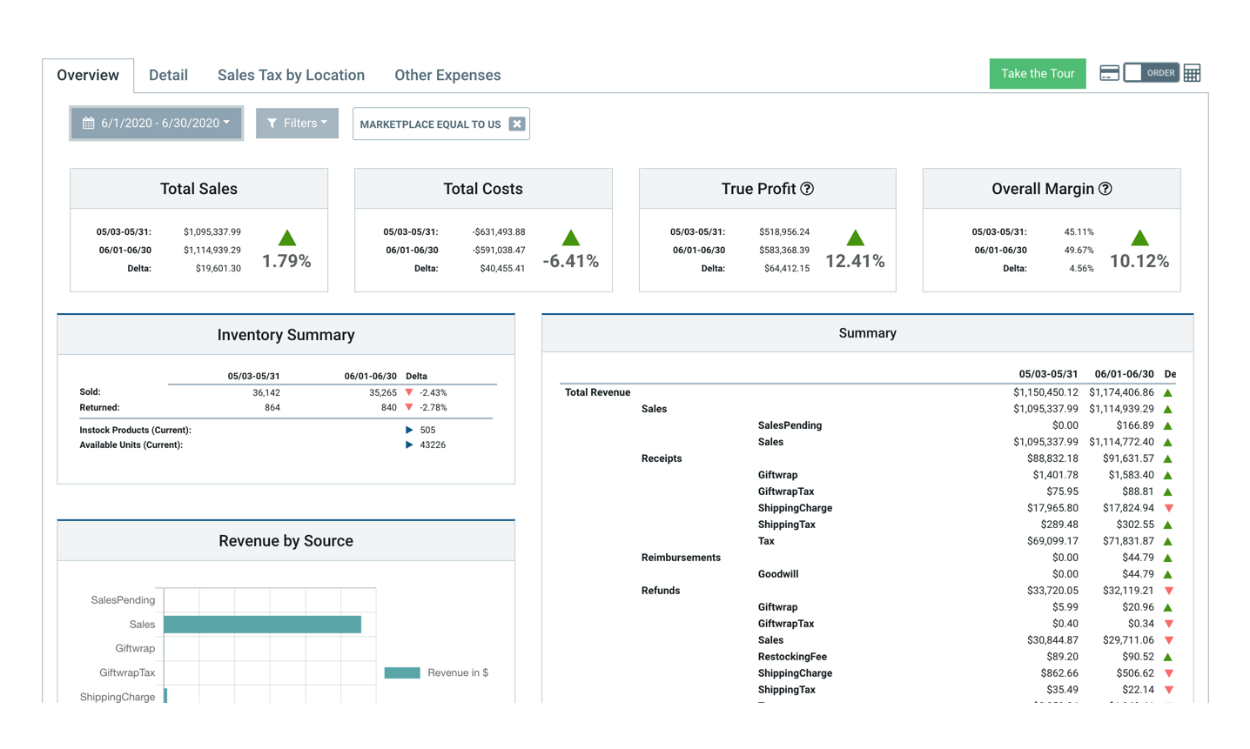Click the Total Sales green up arrow

click(287, 237)
